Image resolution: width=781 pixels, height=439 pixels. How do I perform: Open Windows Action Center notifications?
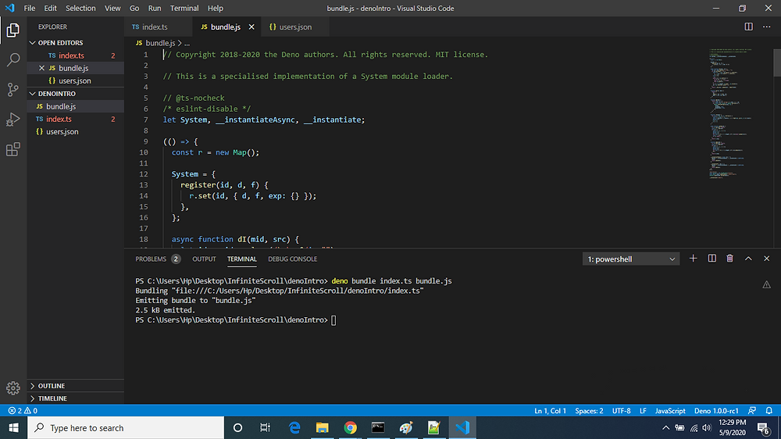[764, 427]
